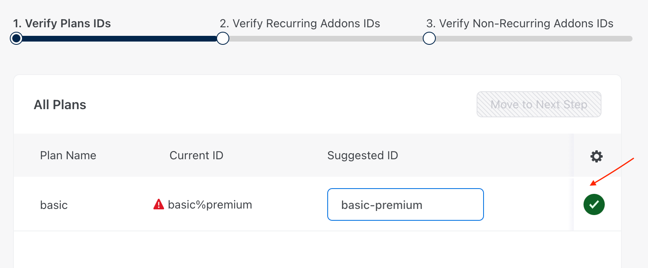Select the step 2 progress circle
This screenshot has height=268, width=648.
(x=223, y=39)
